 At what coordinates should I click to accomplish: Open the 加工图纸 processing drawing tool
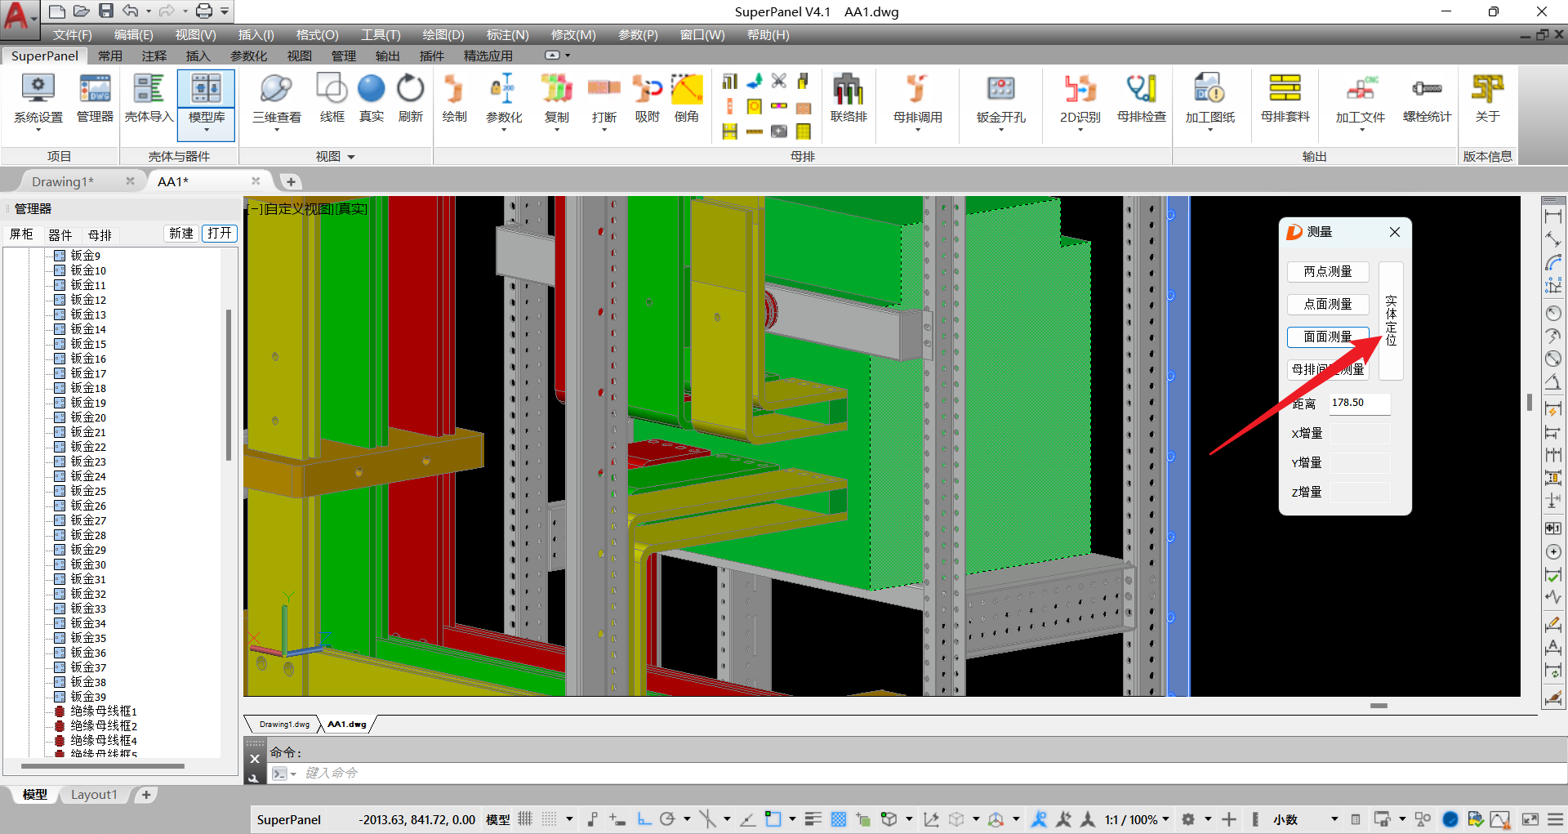click(x=1209, y=100)
